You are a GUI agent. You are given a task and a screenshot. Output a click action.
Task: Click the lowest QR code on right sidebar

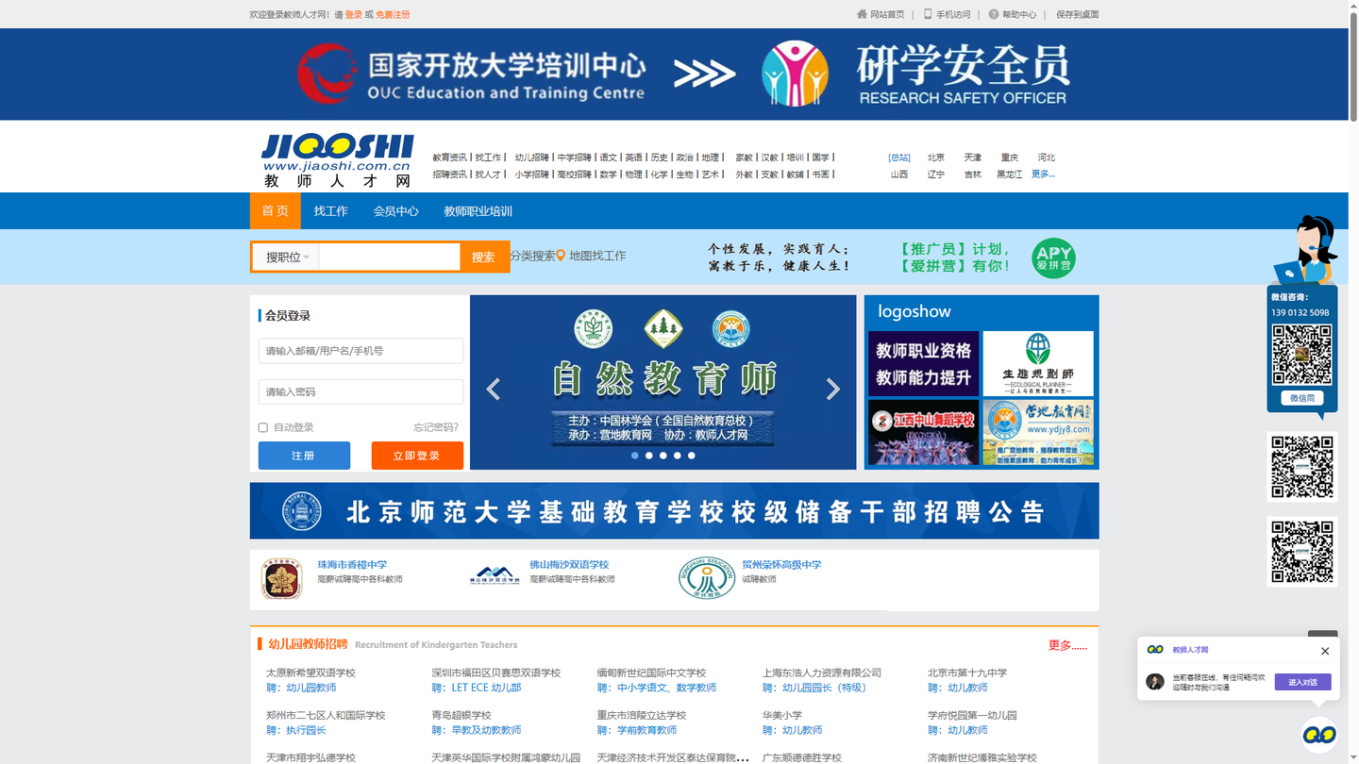point(1301,552)
